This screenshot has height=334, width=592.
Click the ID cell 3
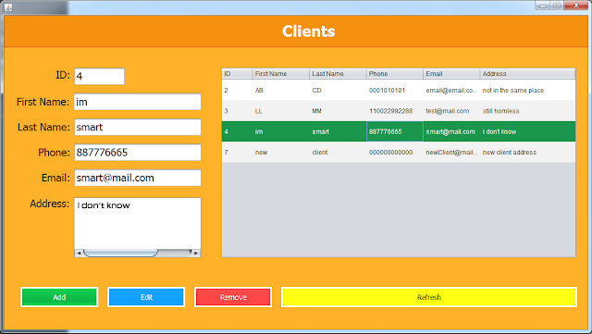pos(237,111)
